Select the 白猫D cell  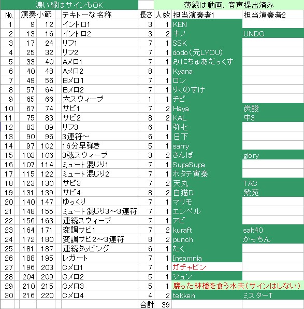click(207, 192)
